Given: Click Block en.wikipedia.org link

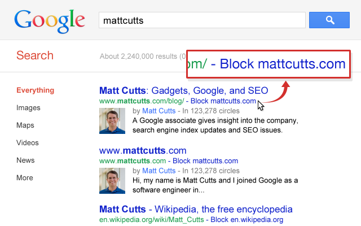Looking at the screenshot, I should 247,220.
